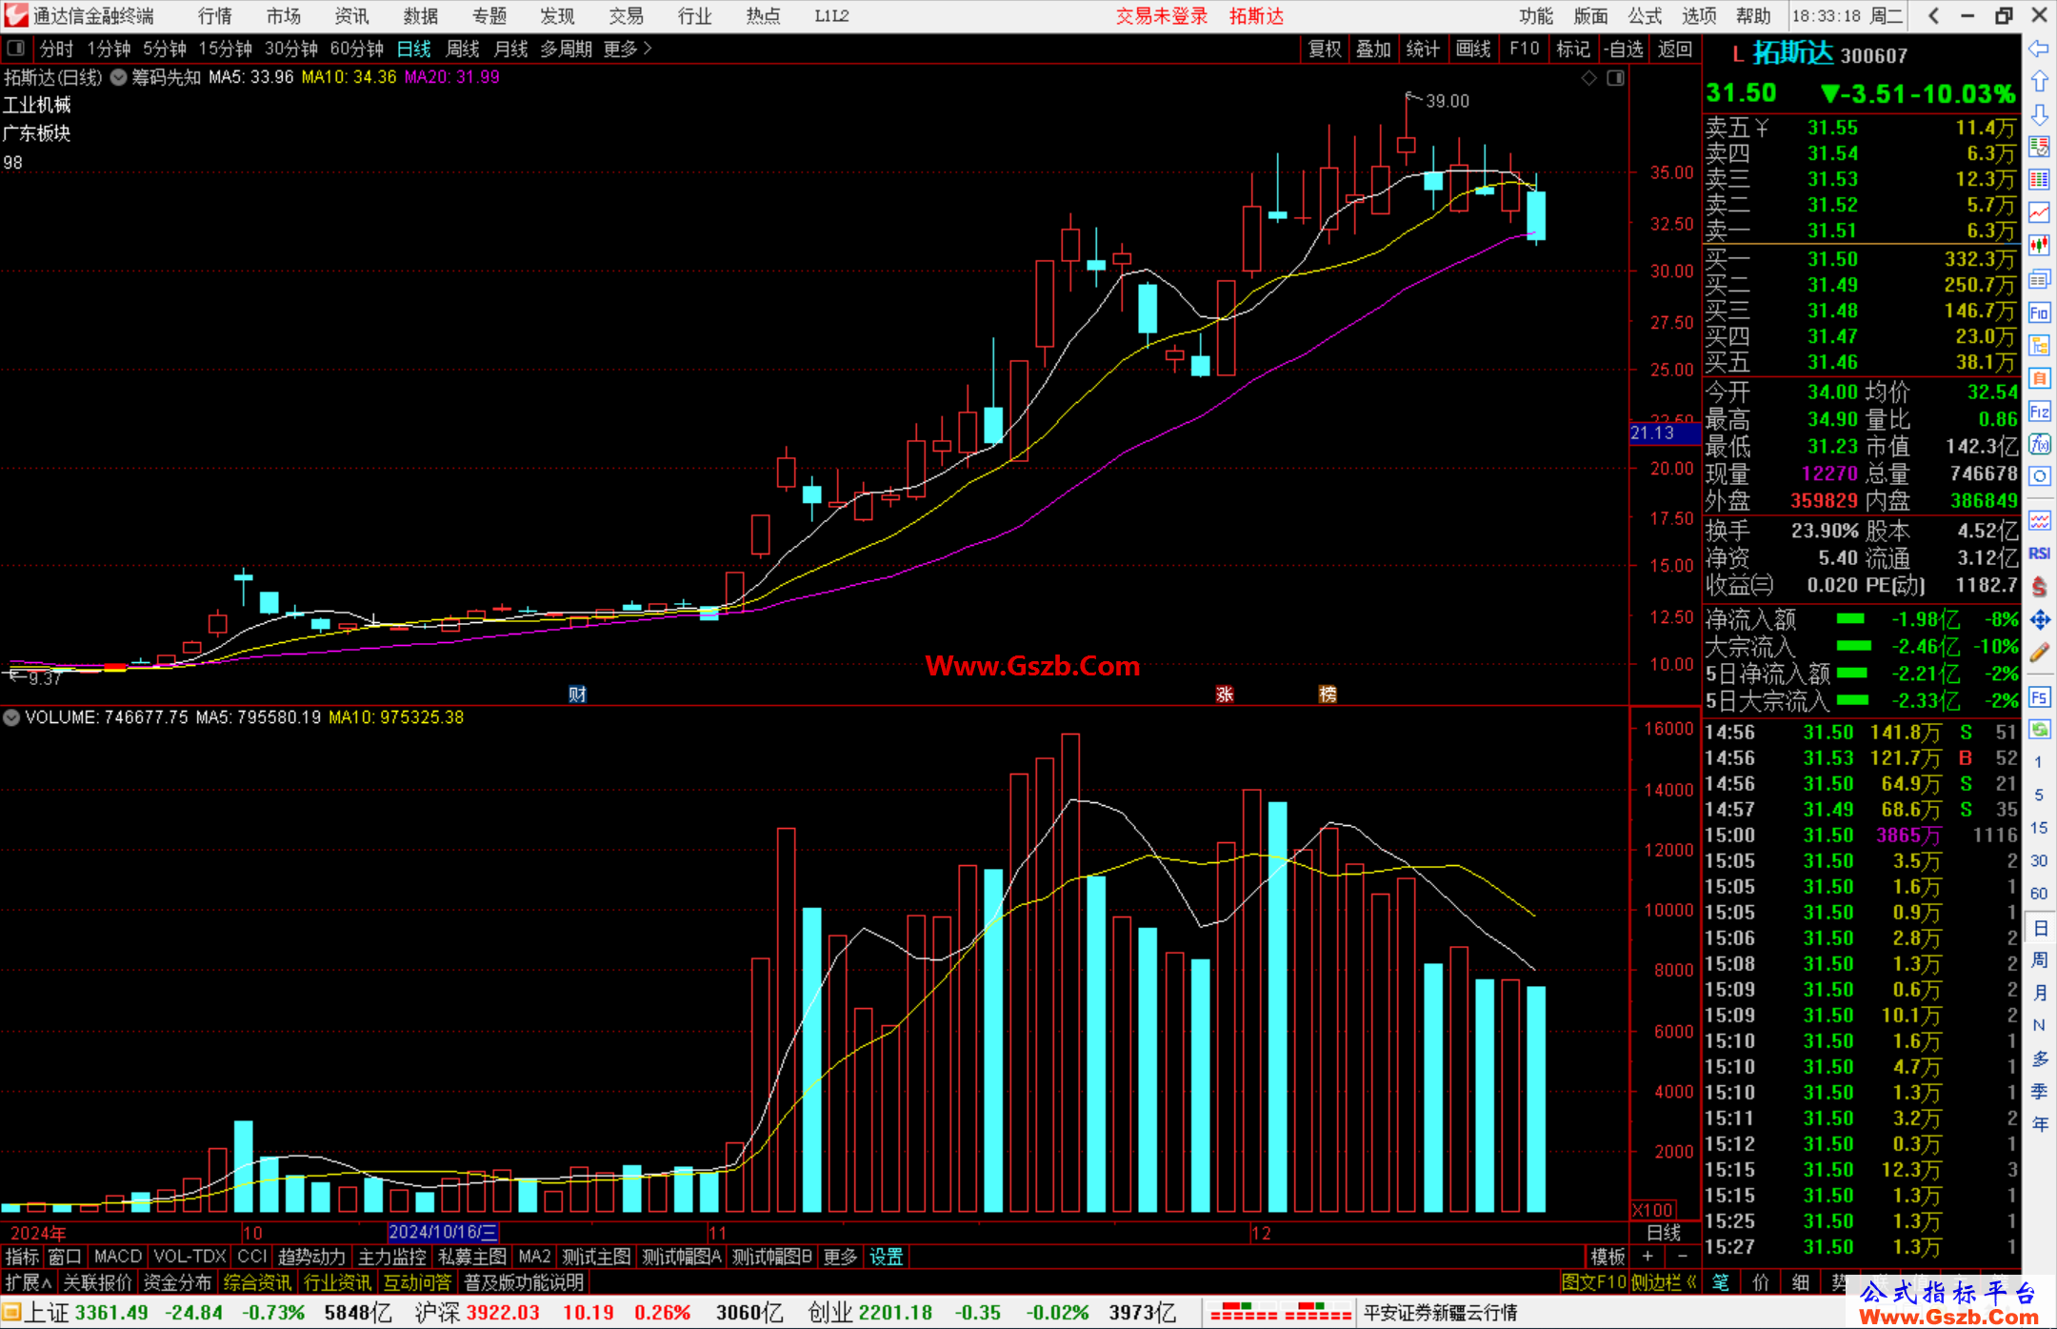Collapse sidebar via 侧边栏 arrows

pyautogui.click(x=1665, y=1282)
